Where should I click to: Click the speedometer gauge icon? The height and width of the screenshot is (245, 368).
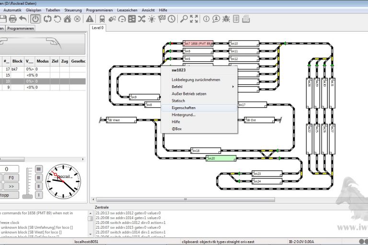pos(122,19)
